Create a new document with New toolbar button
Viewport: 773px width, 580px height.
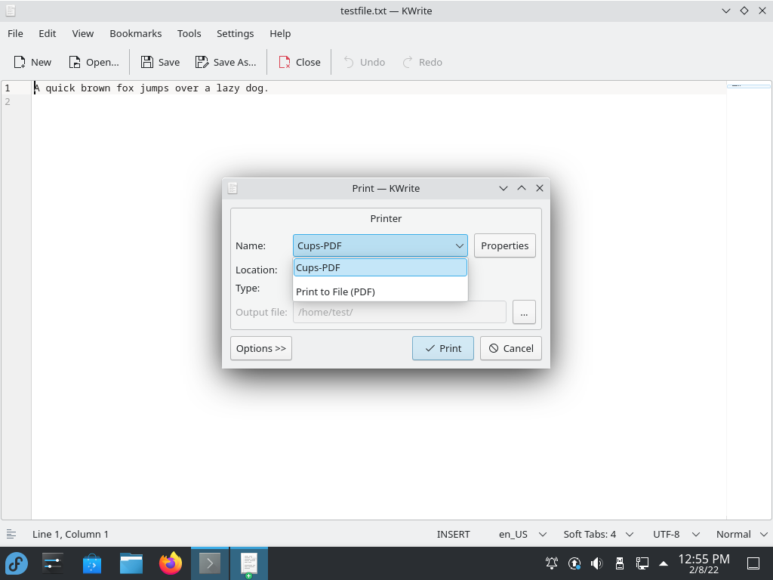(x=32, y=62)
